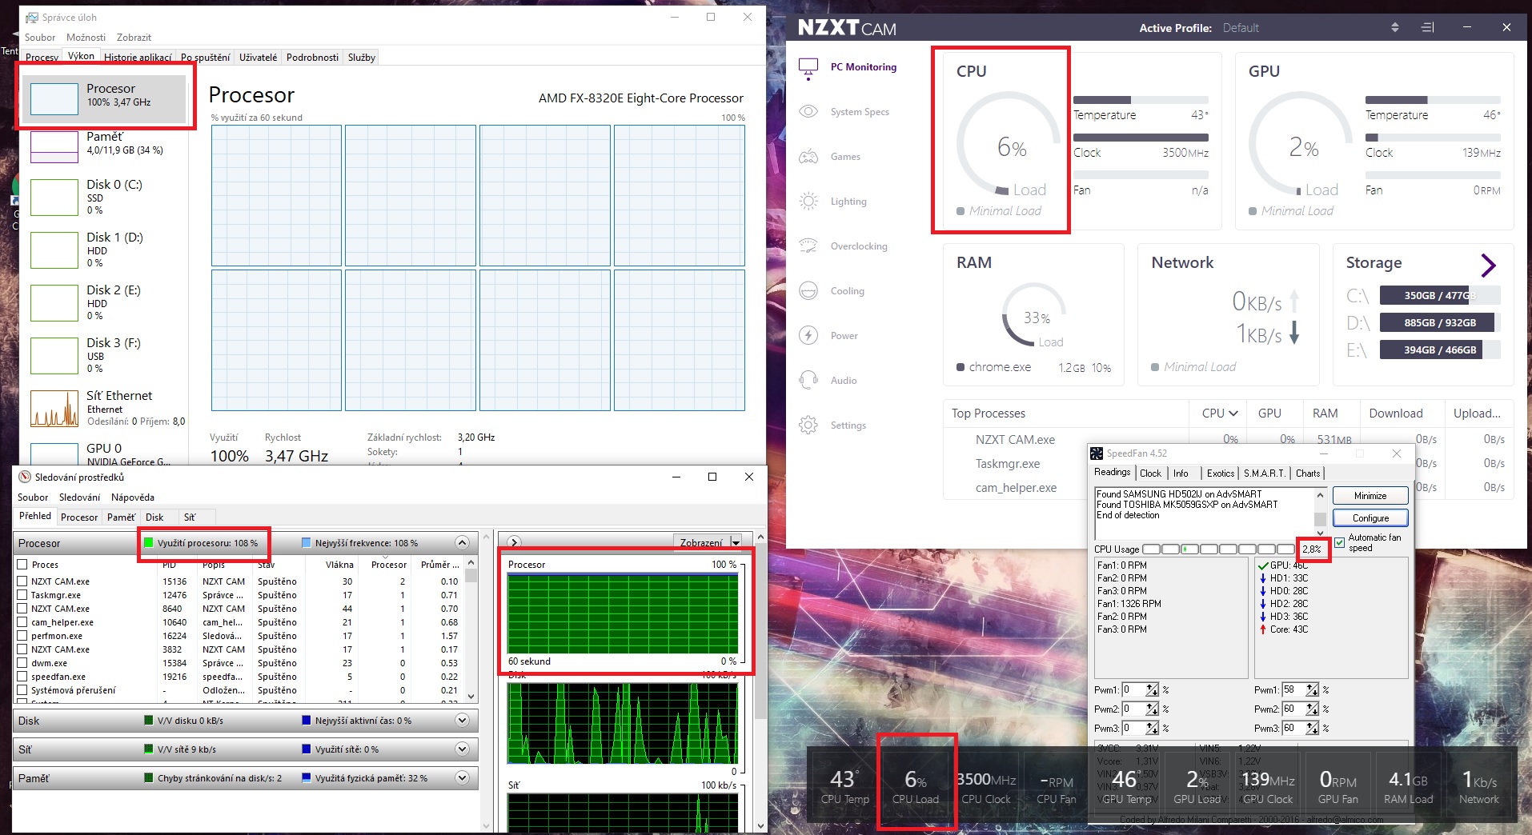Image resolution: width=1532 pixels, height=835 pixels.
Task: Open the Games controller icon in CAM
Action: (x=808, y=157)
